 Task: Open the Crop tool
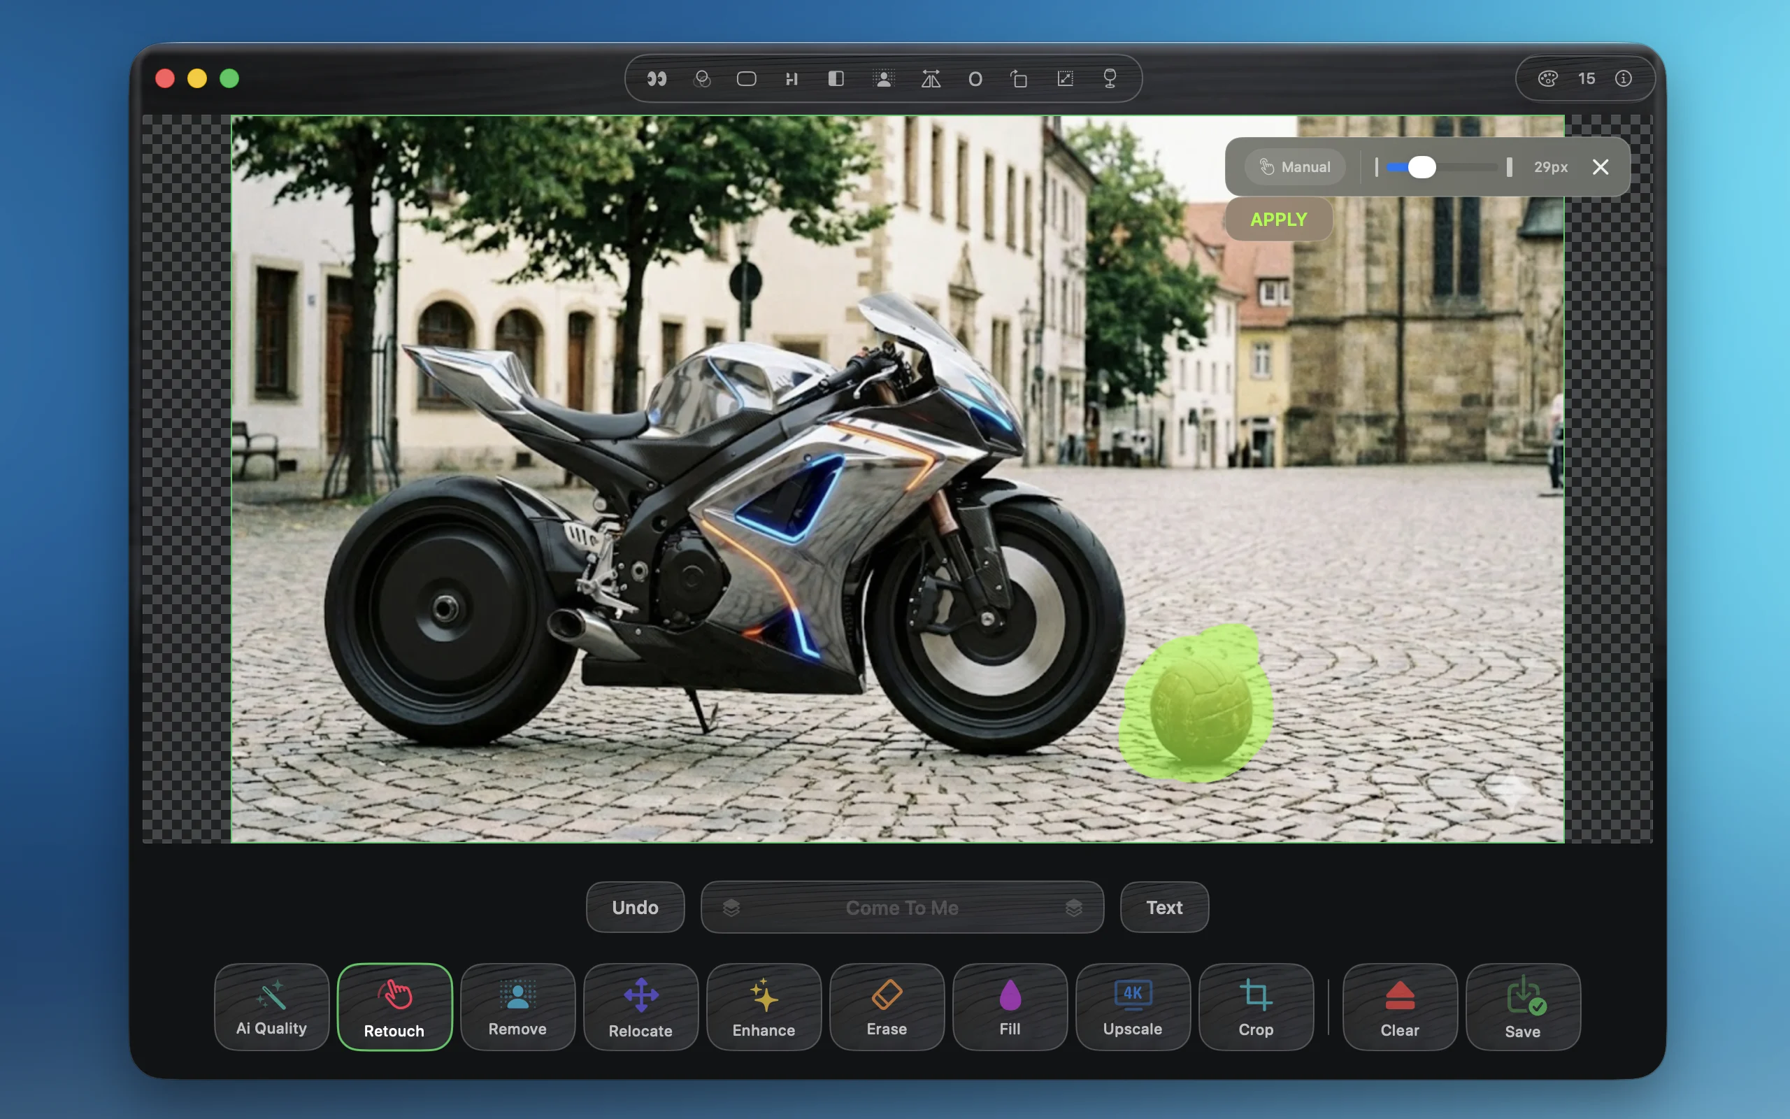click(1255, 1006)
